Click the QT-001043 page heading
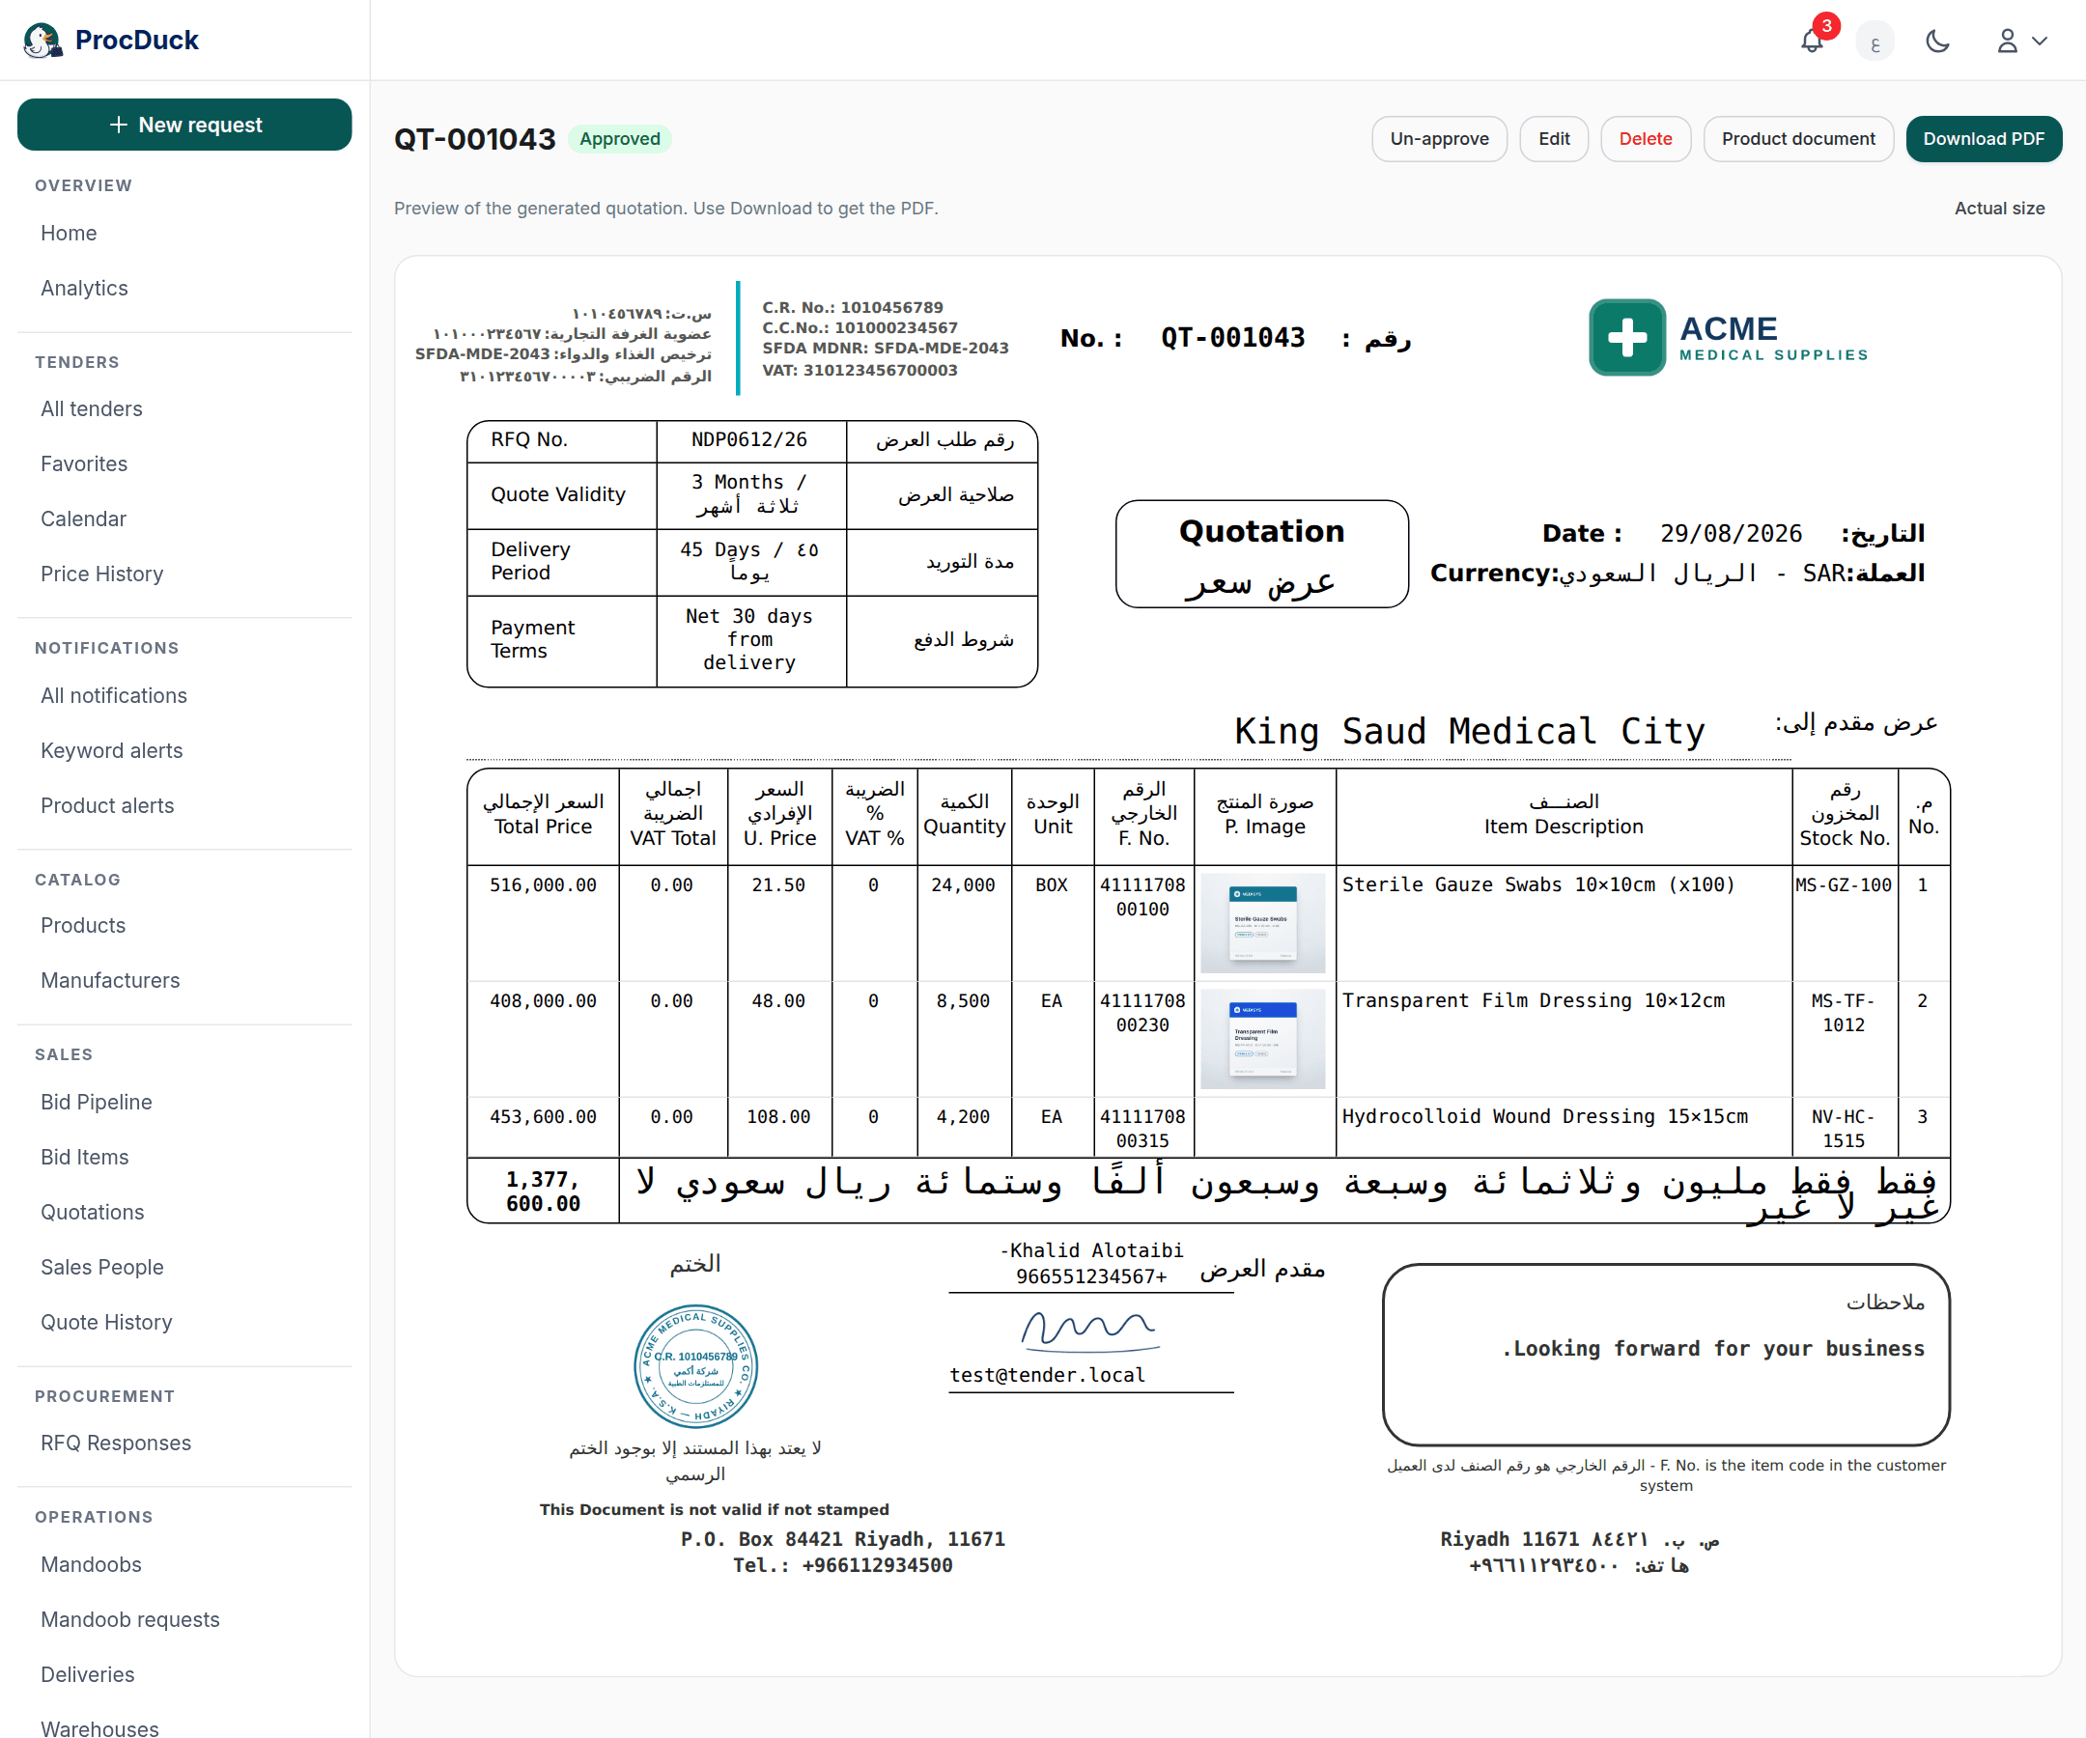Viewport: 2086px width, 1738px height. (x=475, y=139)
